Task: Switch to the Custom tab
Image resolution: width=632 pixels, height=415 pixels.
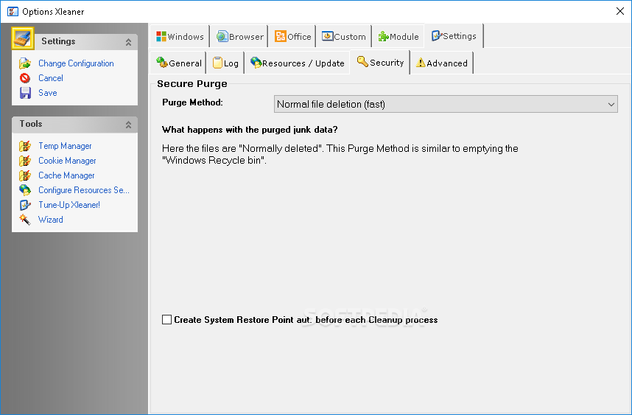Action: tap(344, 37)
